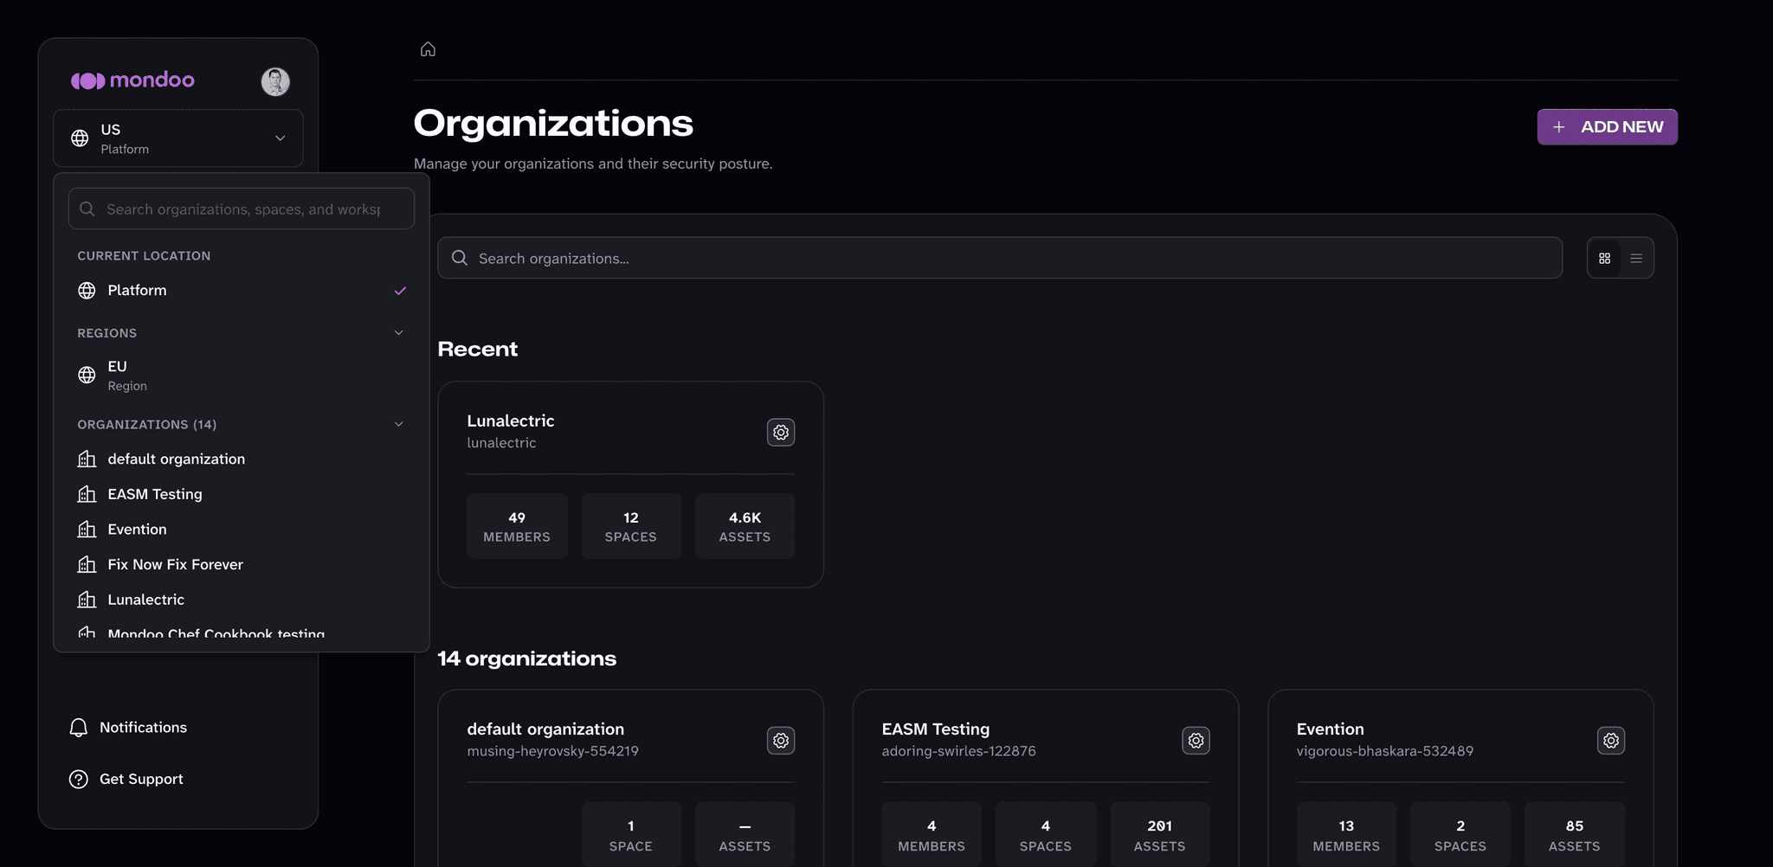Choose Mondoo Chef Cookbook testing entry
Viewport: 1773px width, 867px height.
[242, 632]
